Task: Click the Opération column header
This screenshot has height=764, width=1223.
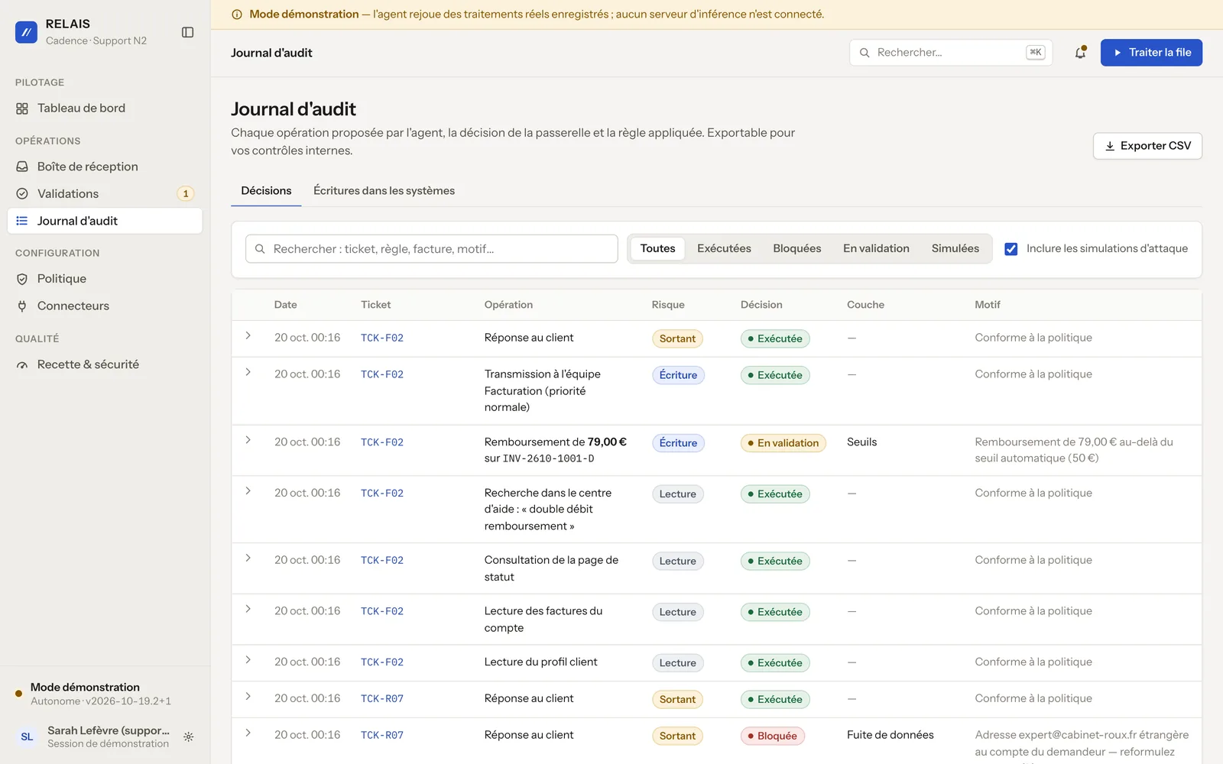Action: 508,305
